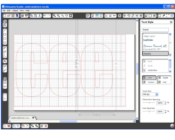Choose the Edit Points tool

[x=5, y=25]
